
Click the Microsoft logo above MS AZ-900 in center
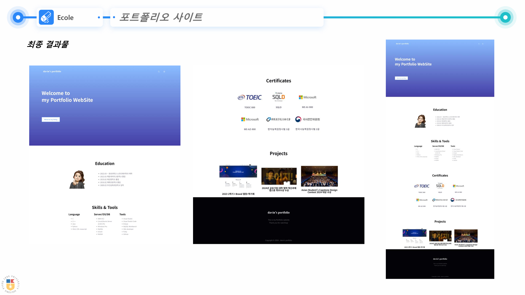pyautogui.click(x=250, y=119)
